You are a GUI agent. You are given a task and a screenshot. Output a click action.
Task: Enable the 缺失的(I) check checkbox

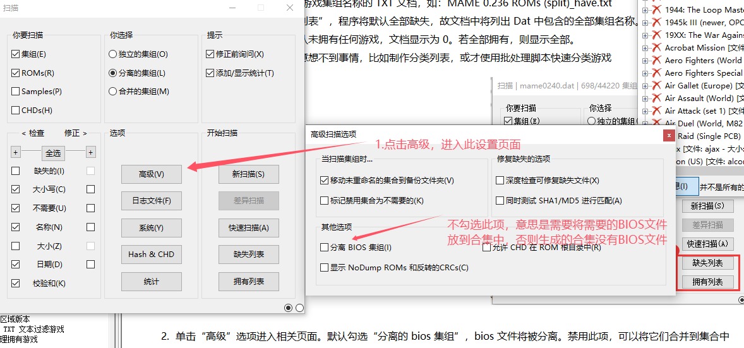pos(16,171)
